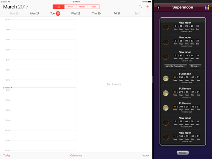Open Supermoon info button
The height and width of the screenshot is (159, 212).
(159, 7)
